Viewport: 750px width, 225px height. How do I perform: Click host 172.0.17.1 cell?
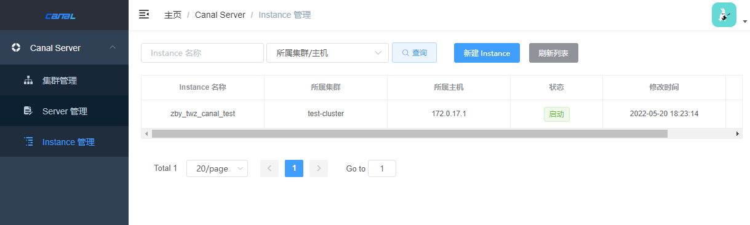pyautogui.click(x=449, y=114)
